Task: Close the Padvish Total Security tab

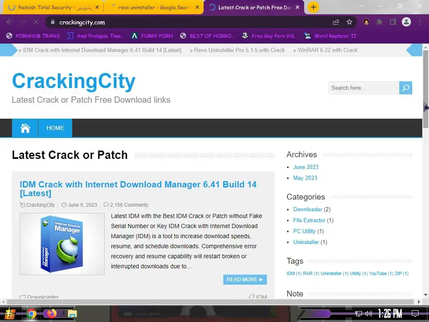Action: 97,8
